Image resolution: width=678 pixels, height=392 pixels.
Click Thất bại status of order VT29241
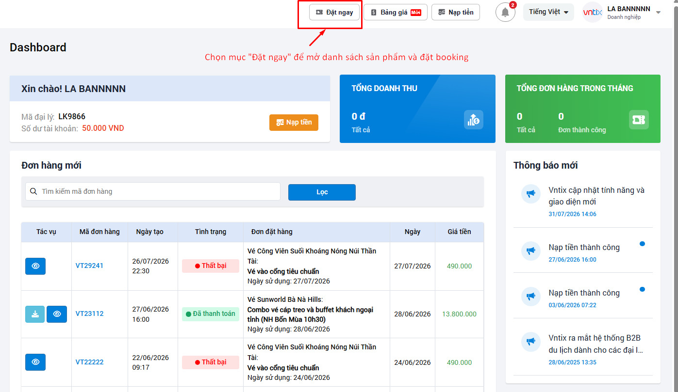[x=211, y=266]
